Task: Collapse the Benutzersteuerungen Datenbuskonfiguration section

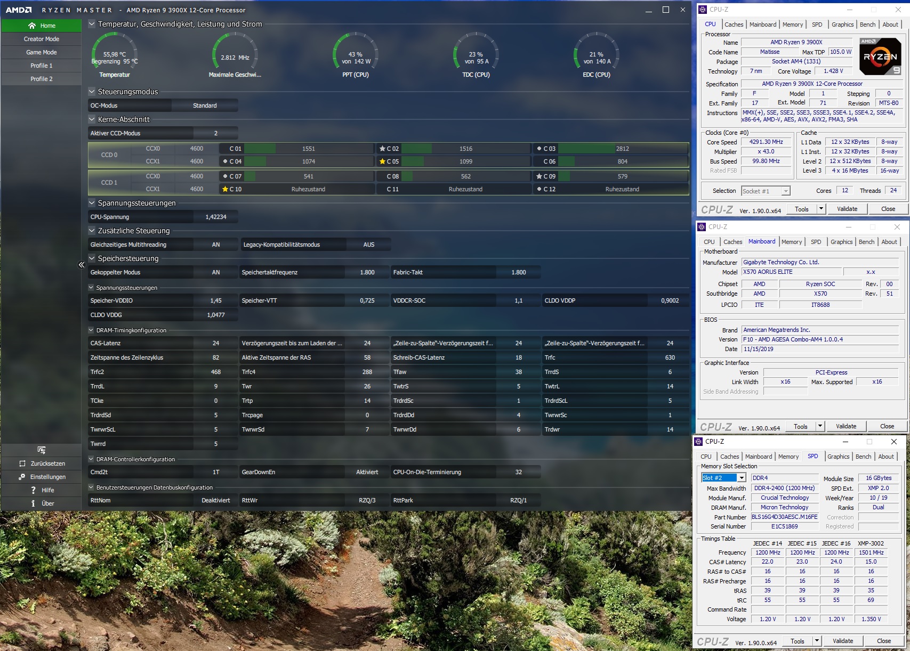Action: tap(91, 487)
